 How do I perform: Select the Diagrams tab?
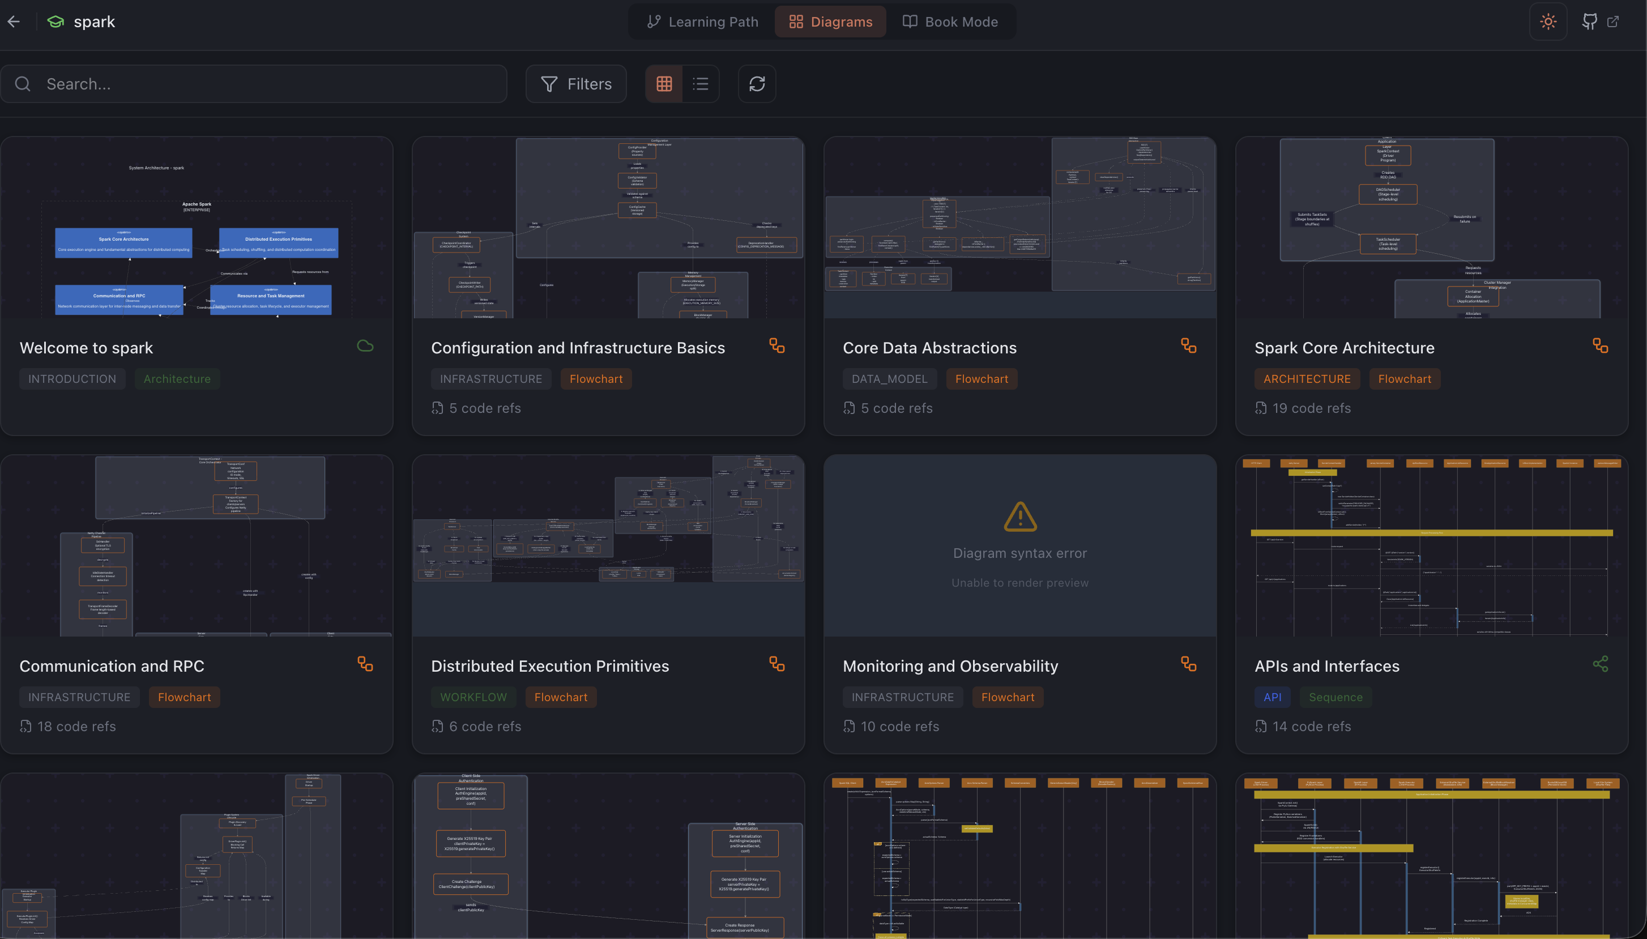[830, 22]
